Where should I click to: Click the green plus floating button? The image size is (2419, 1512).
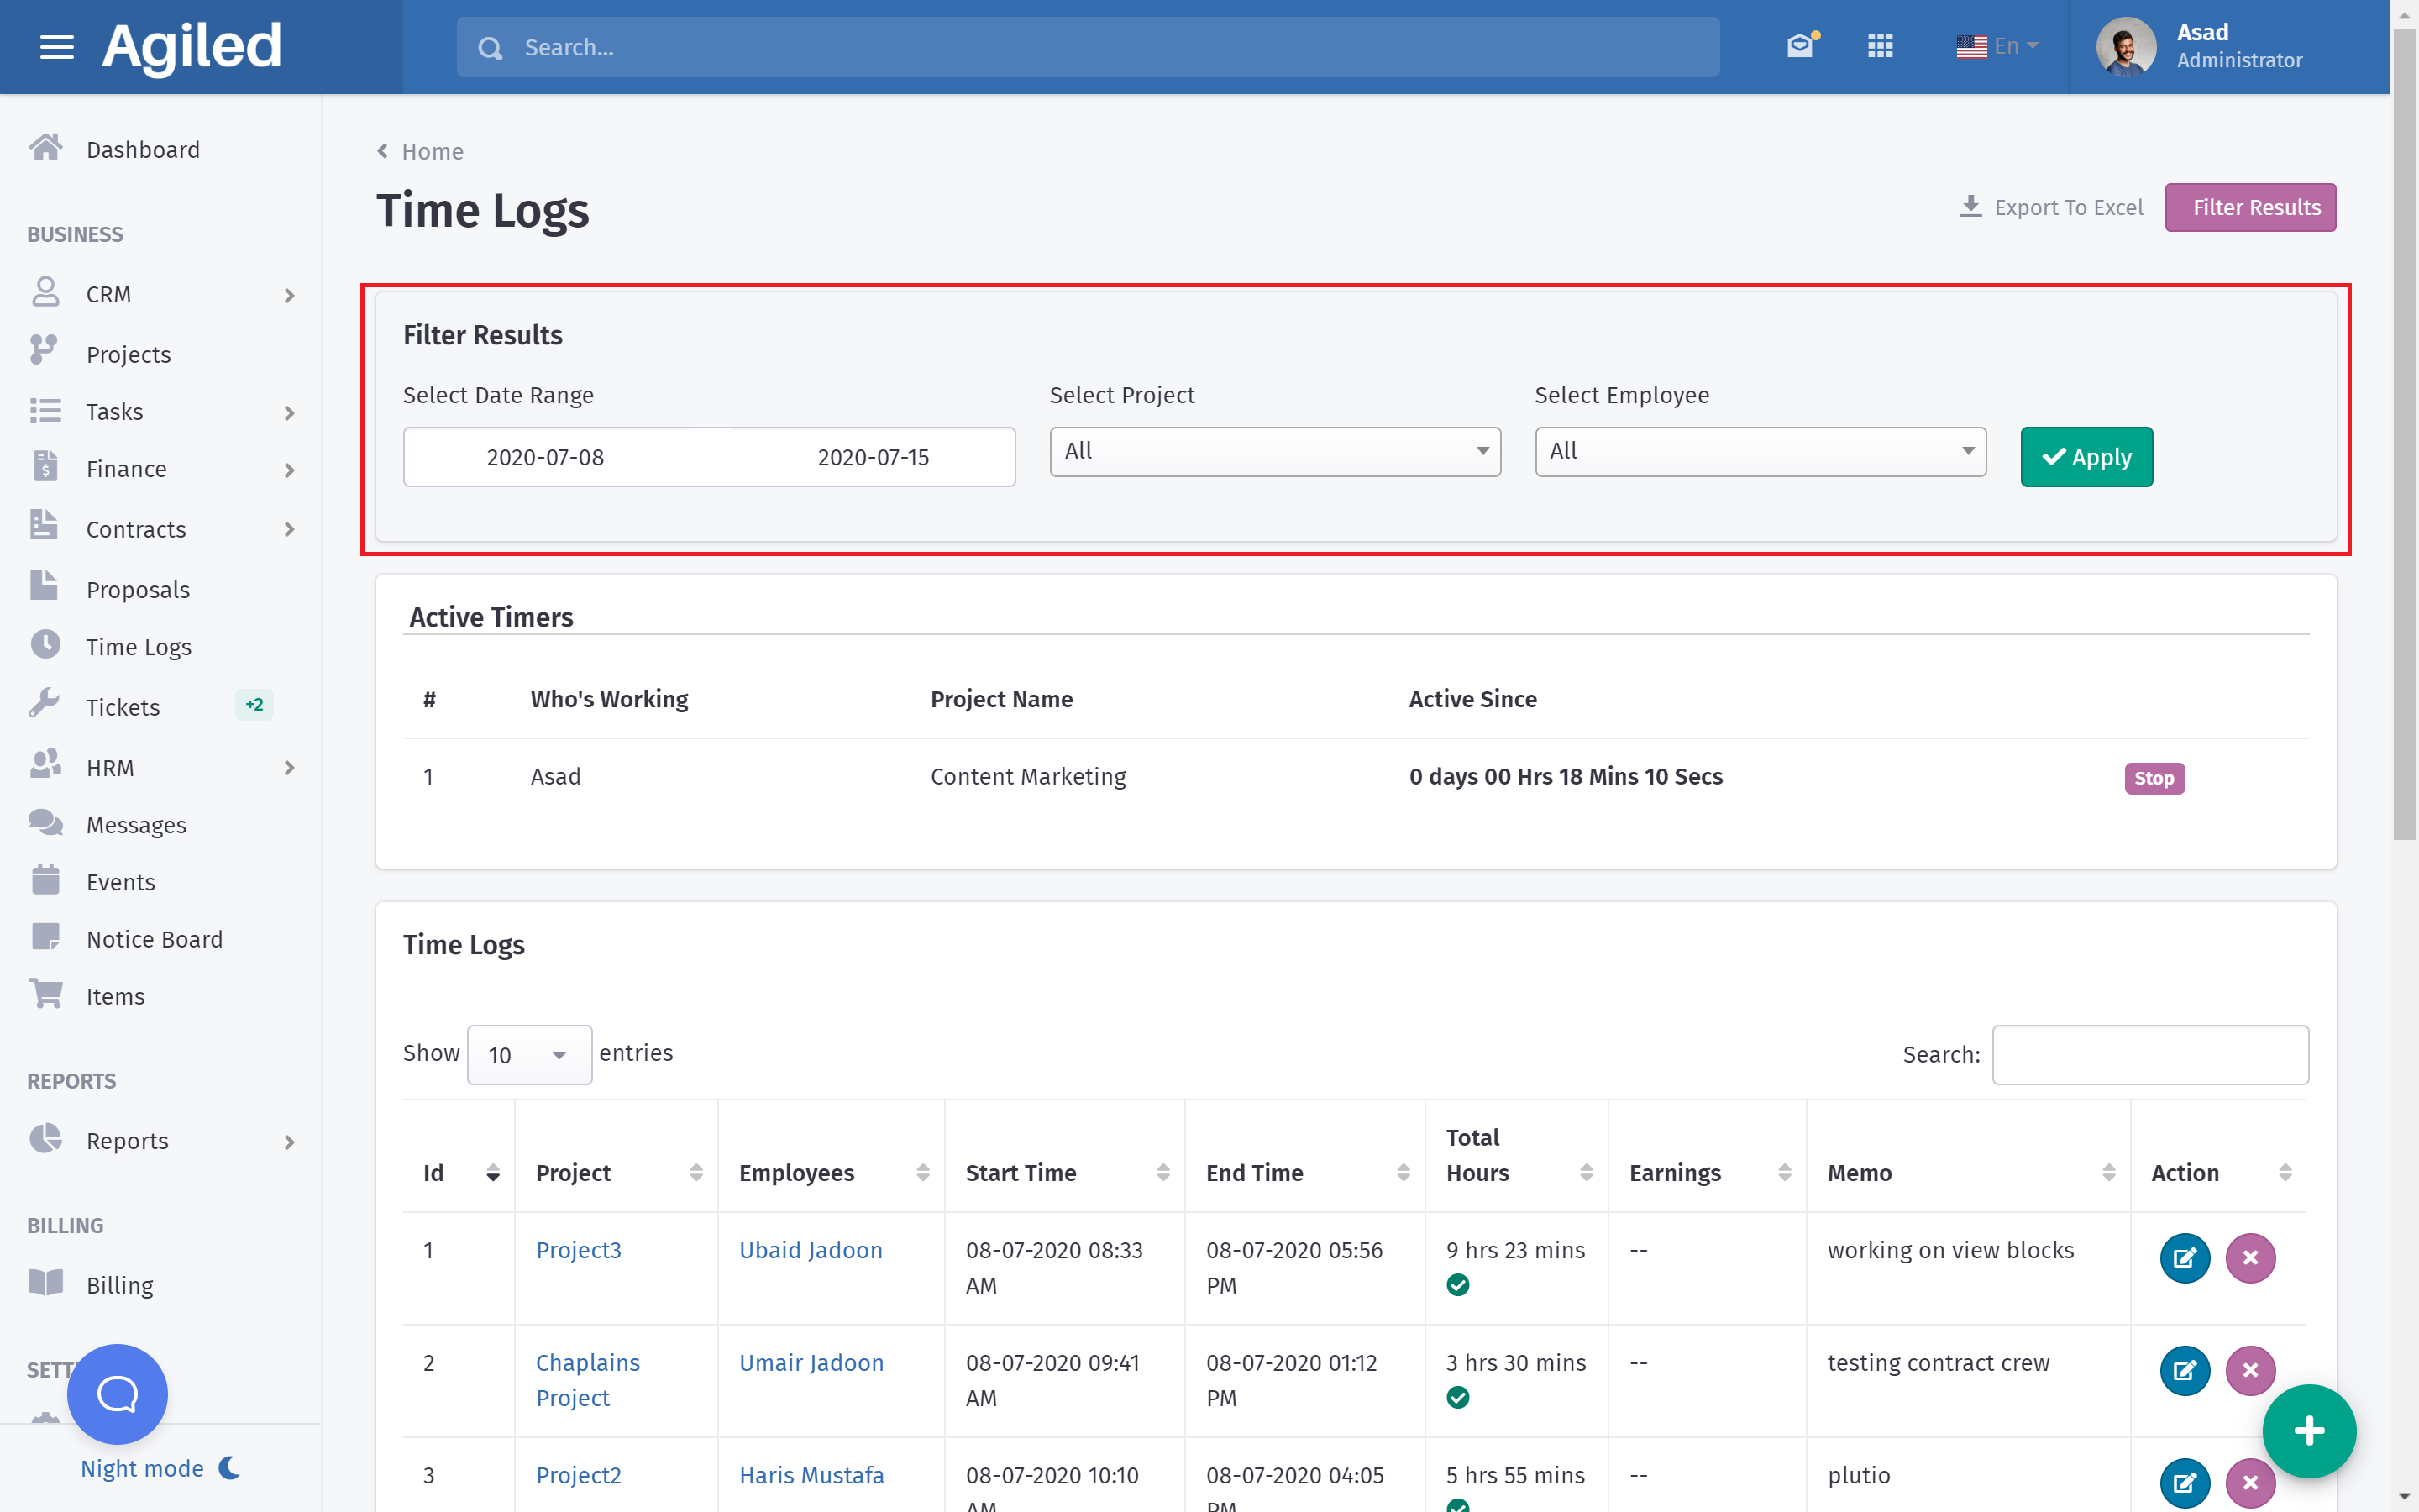2308,1431
